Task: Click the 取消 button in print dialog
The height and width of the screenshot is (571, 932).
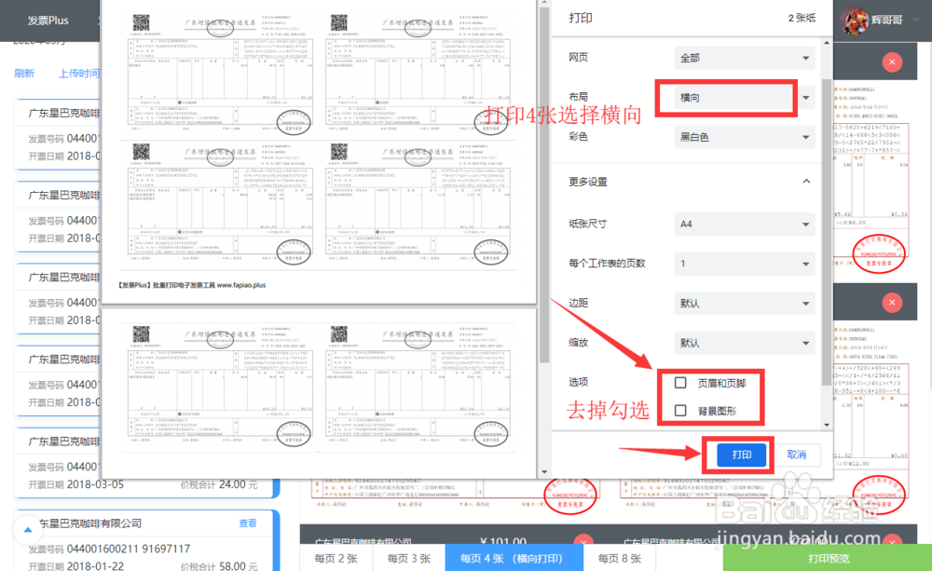Action: point(797,455)
